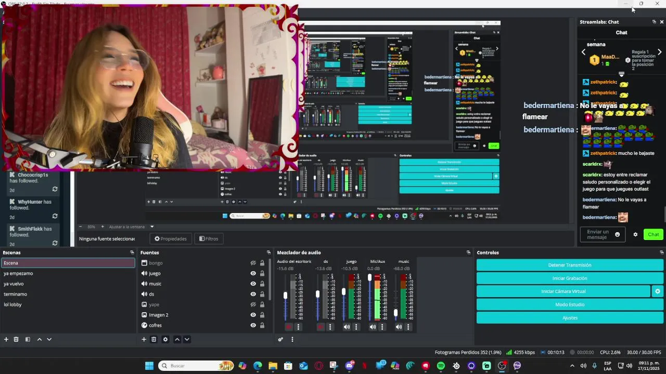Open Spotify from the taskbar

coord(441,366)
